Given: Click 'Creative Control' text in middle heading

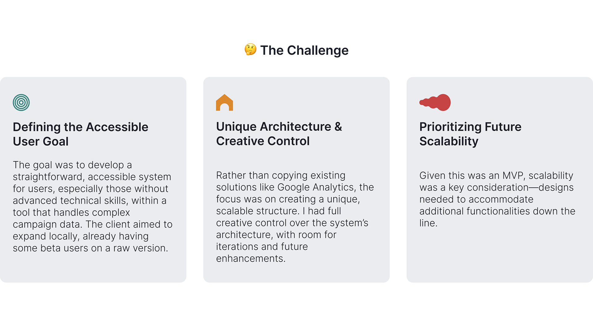Looking at the screenshot, I should (x=263, y=141).
